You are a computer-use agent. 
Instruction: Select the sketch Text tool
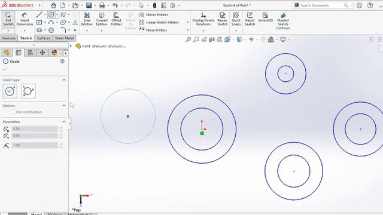(x=75, y=23)
